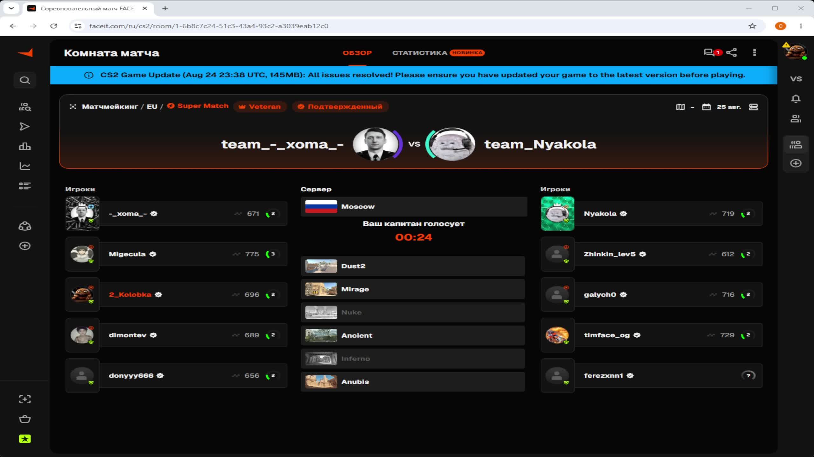Image resolution: width=814 pixels, height=457 pixels.
Task: Open the user profile avatar at top right
Action: coord(796,52)
